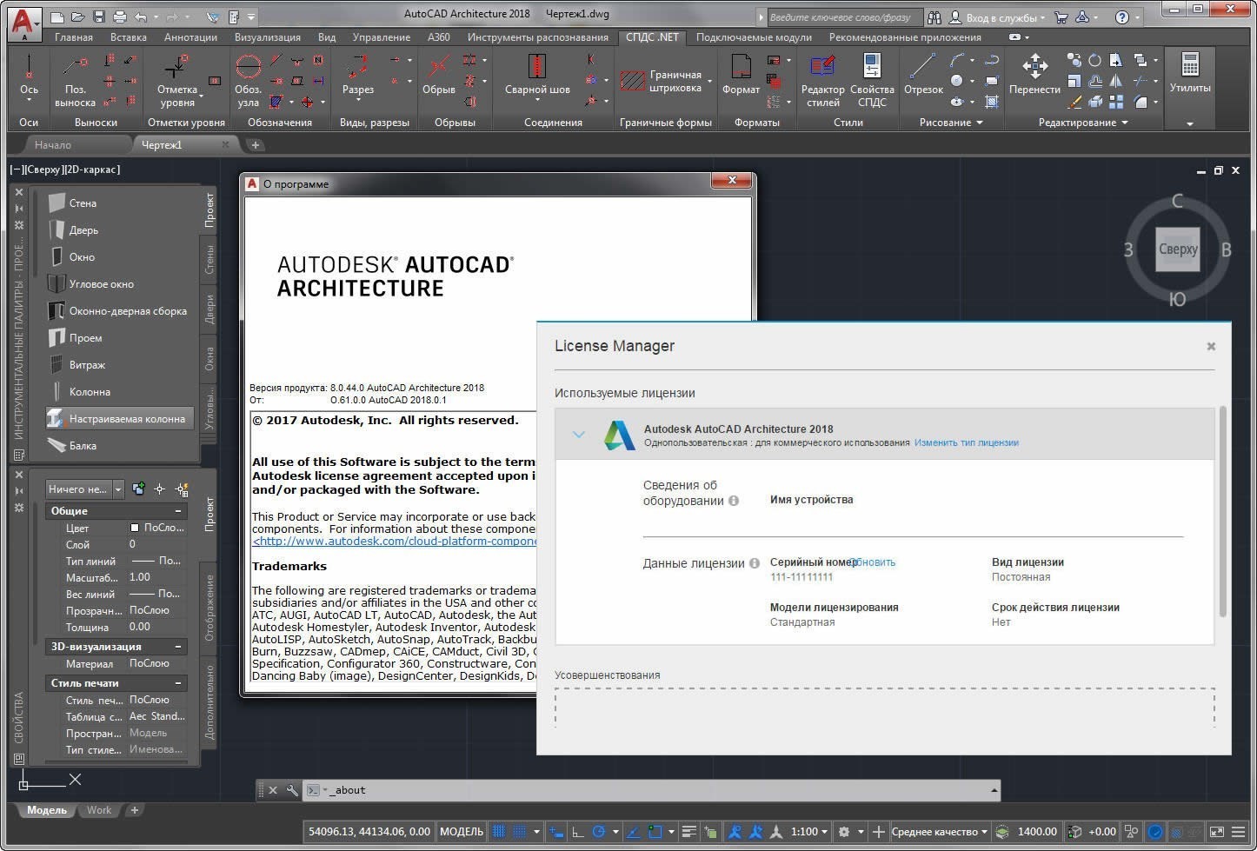Toggle clean screen in status bar

[1216, 832]
